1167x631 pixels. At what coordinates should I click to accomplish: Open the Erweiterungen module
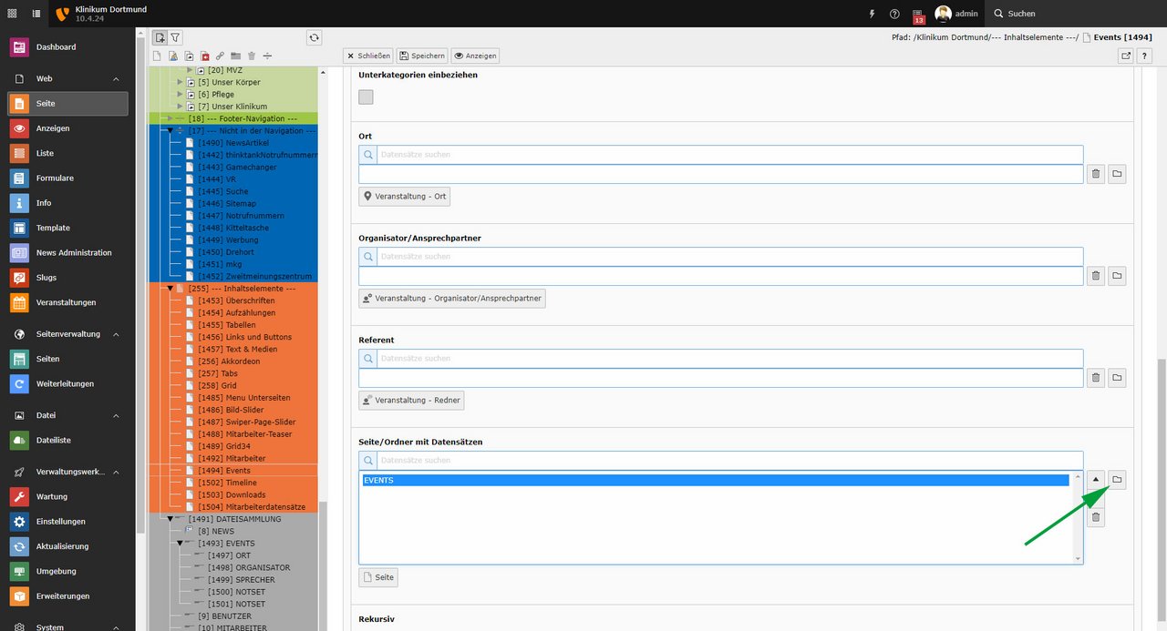[67, 596]
